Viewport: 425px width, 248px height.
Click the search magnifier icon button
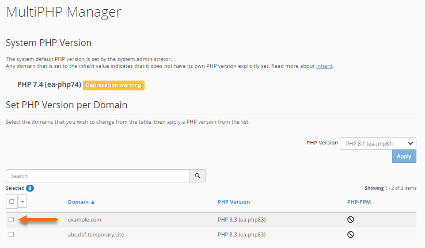(x=198, y=176)
